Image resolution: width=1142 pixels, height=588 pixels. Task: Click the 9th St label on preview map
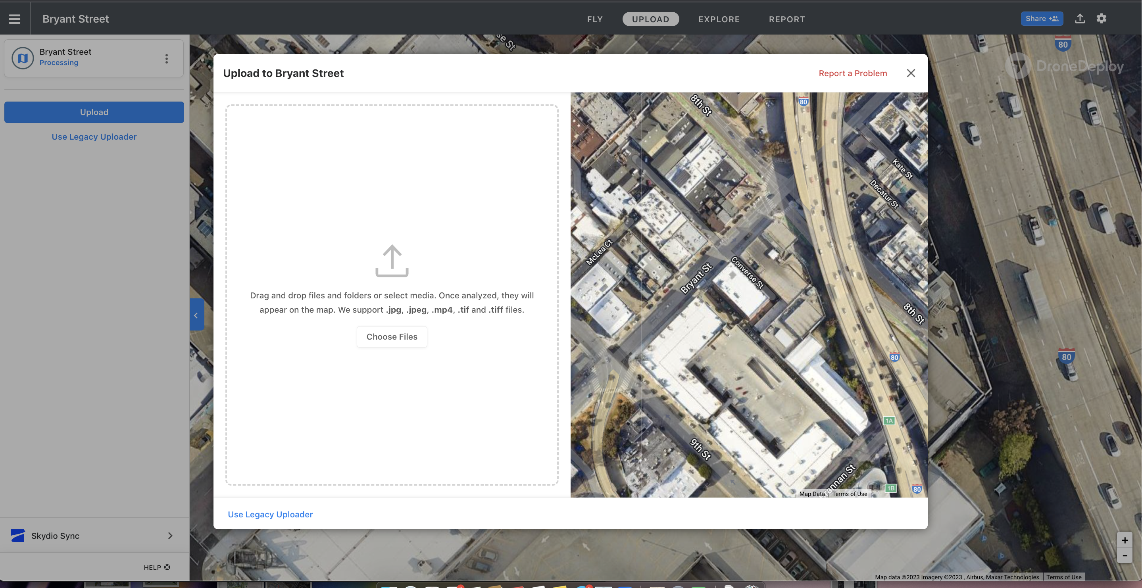(700, 449)
